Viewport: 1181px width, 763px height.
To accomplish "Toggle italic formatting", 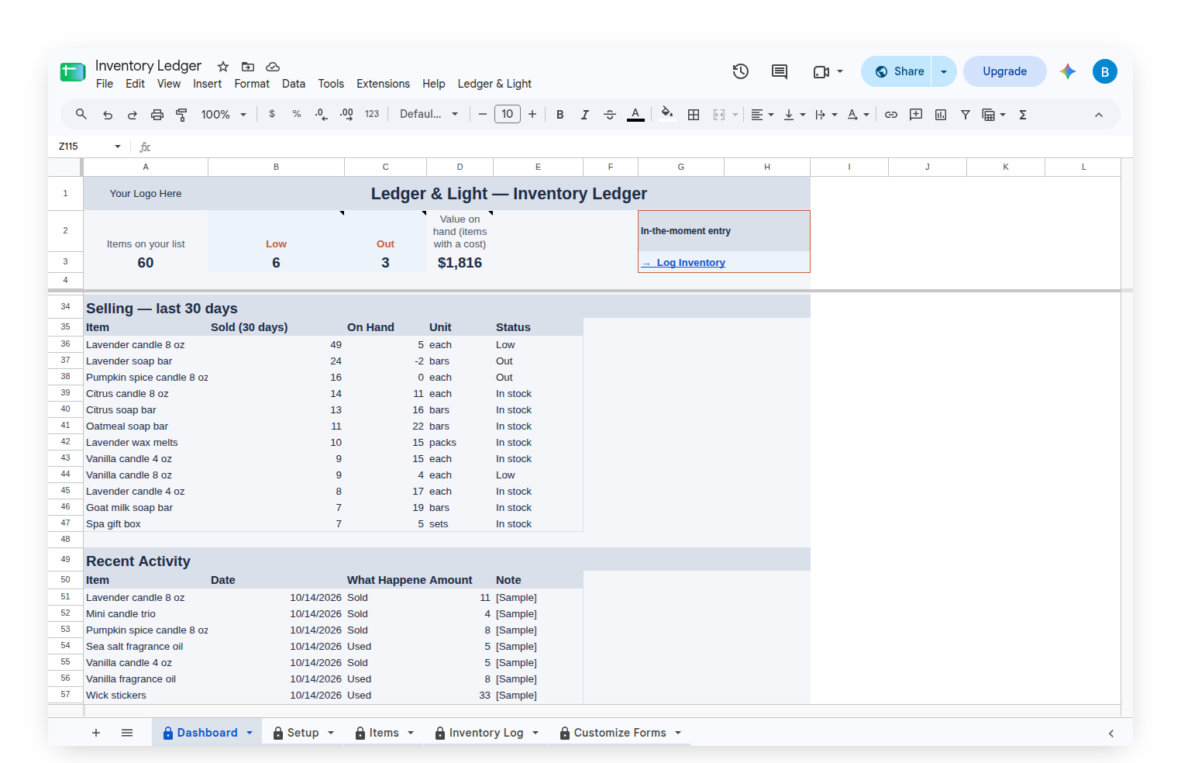I will [x=585, y=115].
